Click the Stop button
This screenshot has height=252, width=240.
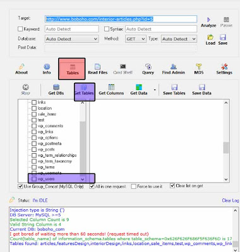tap(25, 89)
